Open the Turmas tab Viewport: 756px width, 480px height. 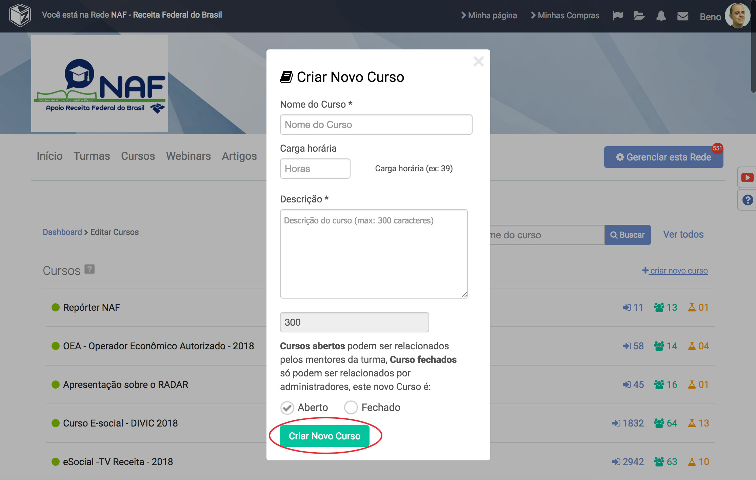(92, 156)
